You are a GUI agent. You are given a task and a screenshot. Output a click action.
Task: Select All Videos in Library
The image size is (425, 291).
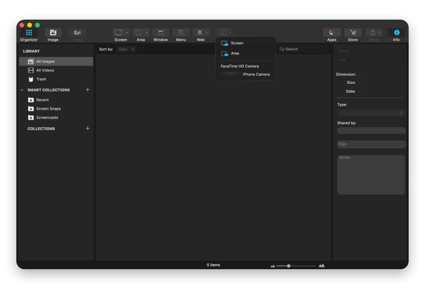click(56, 70)
